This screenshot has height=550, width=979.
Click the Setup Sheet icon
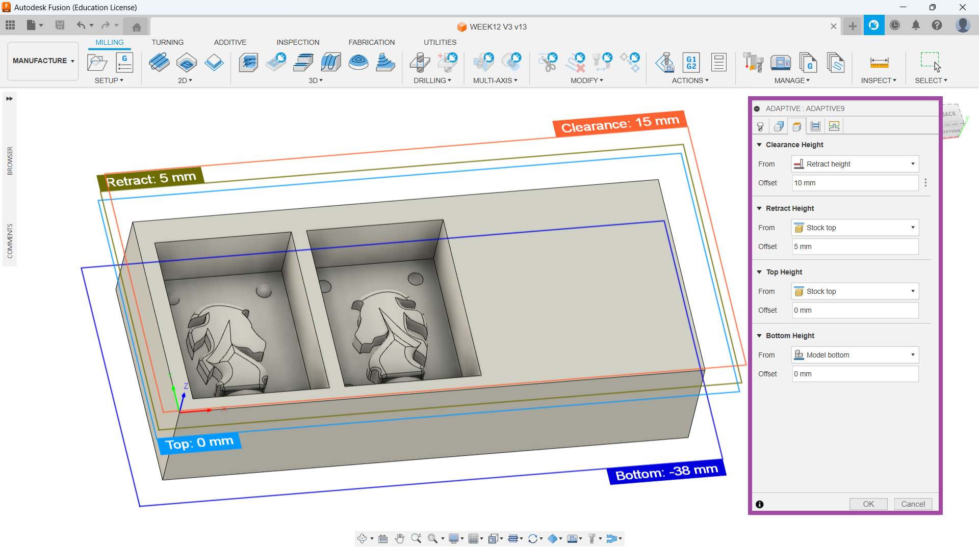tap(718, 63)
